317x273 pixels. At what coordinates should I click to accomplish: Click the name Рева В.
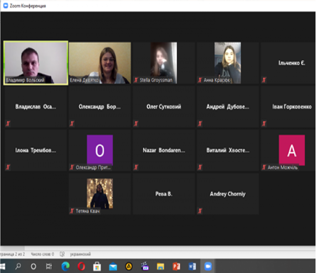[164, 194]
